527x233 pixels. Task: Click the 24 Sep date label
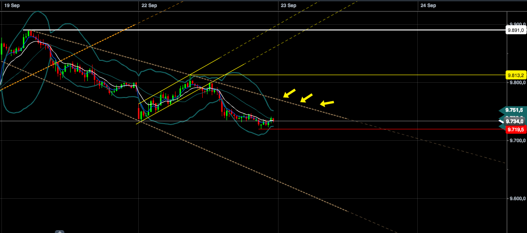tap(428, 6)
